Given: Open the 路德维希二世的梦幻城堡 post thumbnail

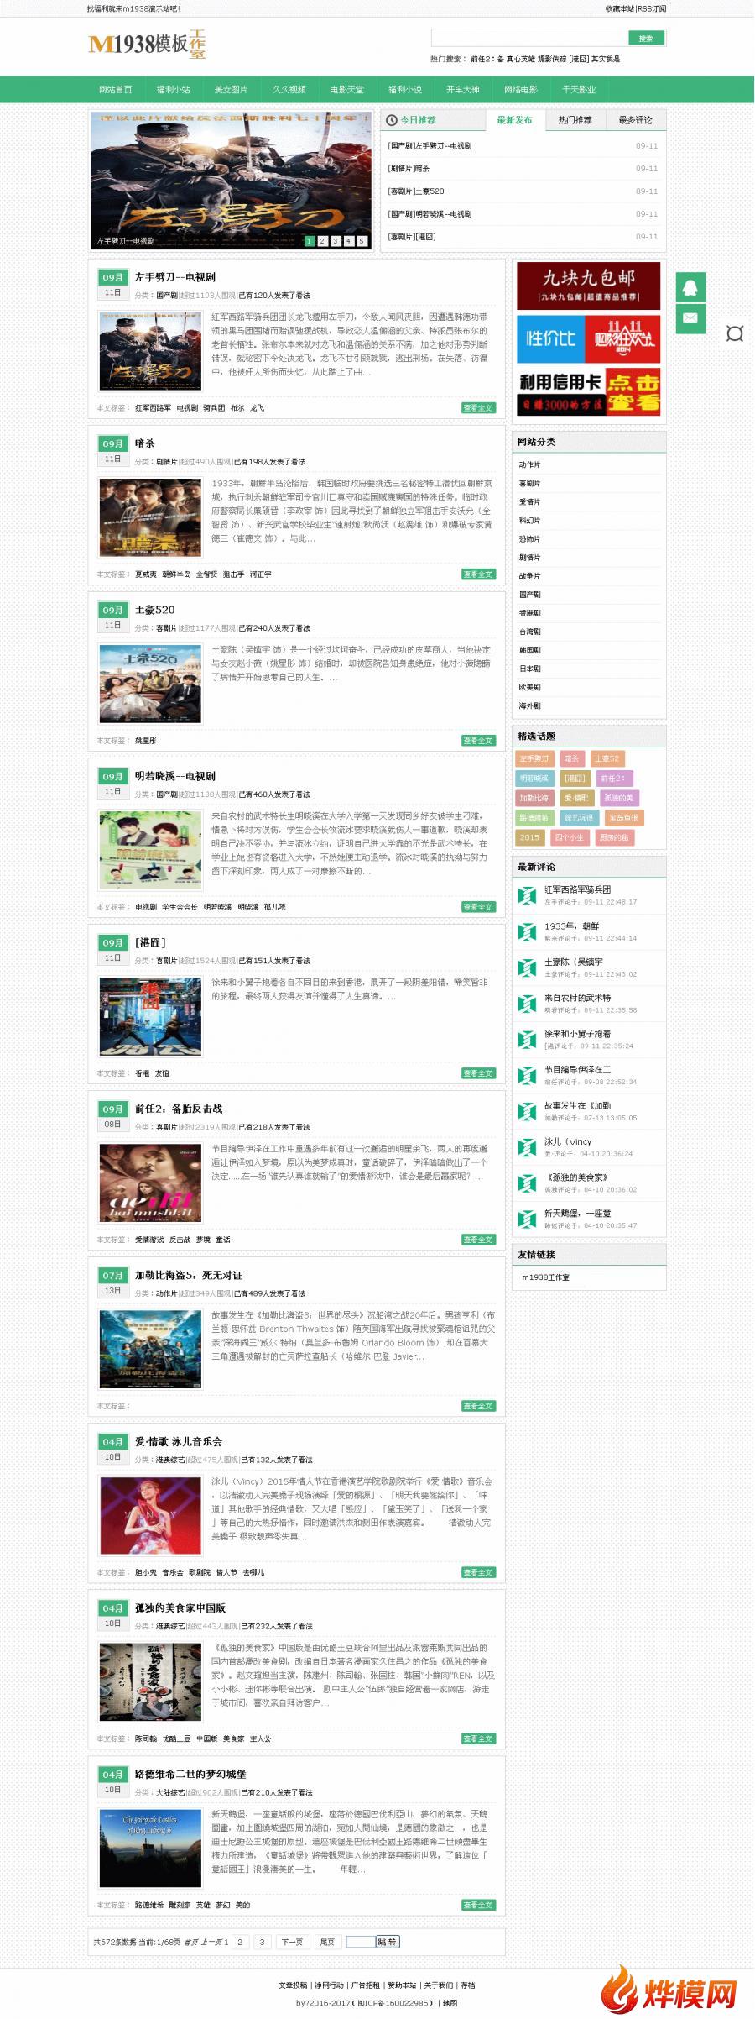Looking at the screenshot, I should pyautogui.click(x=151, y=1848).
